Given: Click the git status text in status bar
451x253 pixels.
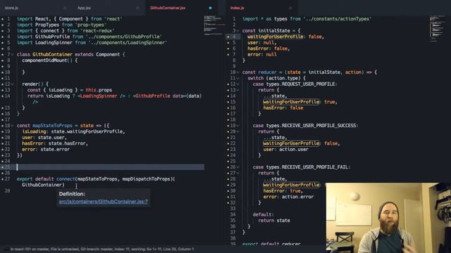Looking at the screenshot, I should coord(102,249).
